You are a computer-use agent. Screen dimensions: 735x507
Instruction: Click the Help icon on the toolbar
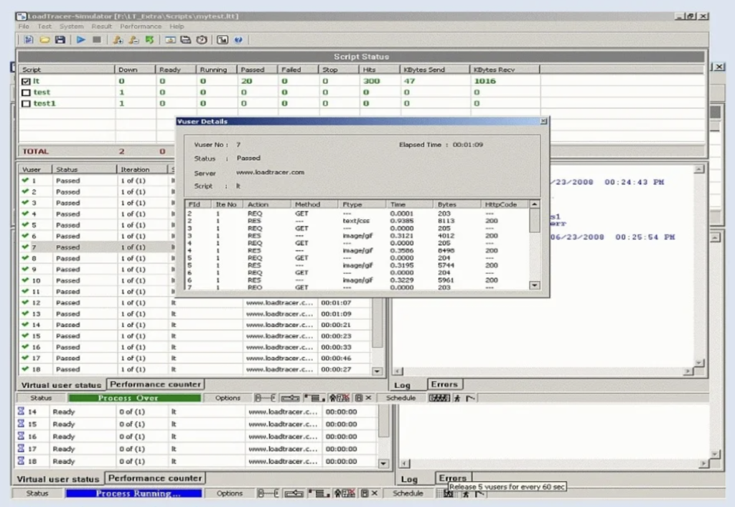pos(238,39)
